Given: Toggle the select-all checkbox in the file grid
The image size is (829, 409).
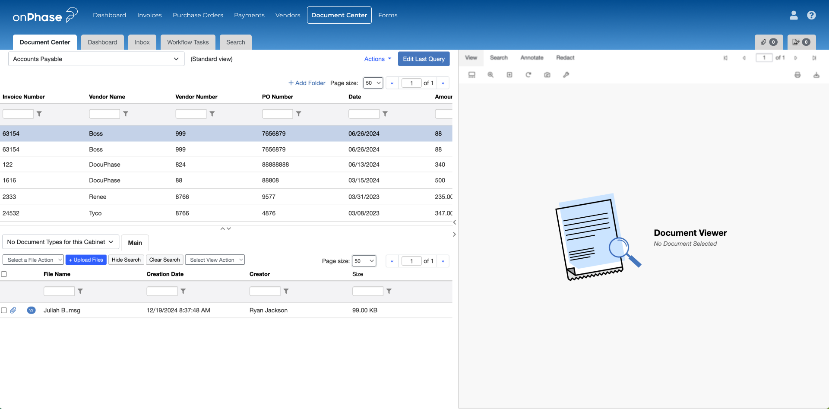Looking at the screenshot, I should pos(4,274).
